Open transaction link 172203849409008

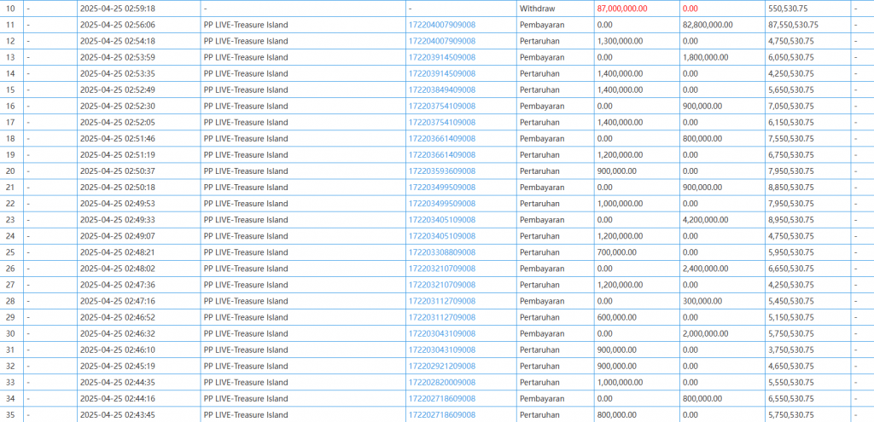[x=442, y=90]
